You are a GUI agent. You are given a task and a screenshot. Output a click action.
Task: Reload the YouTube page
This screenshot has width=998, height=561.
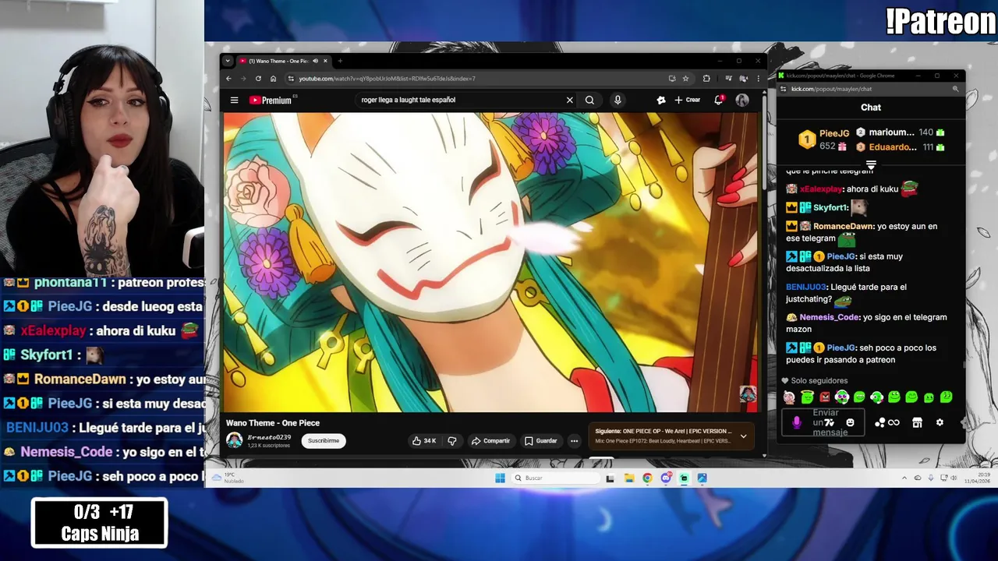coord(258,79)
